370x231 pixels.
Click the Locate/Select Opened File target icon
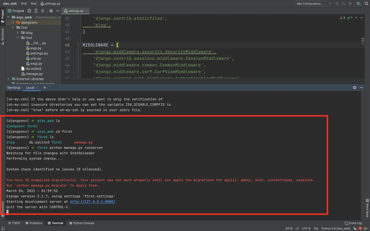click(x=29, y=11)
